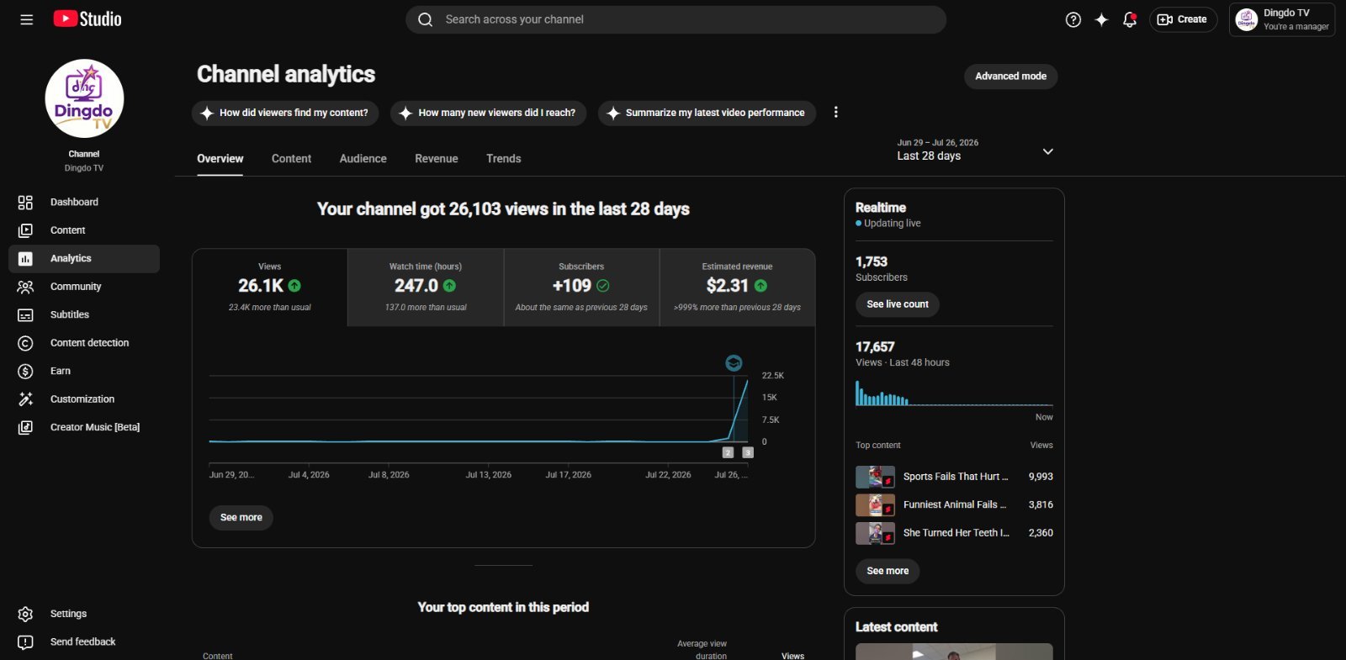The image size is (1346, 660).
Task: Switch to the Content analytics tab
Action: (x=291, y=159)
